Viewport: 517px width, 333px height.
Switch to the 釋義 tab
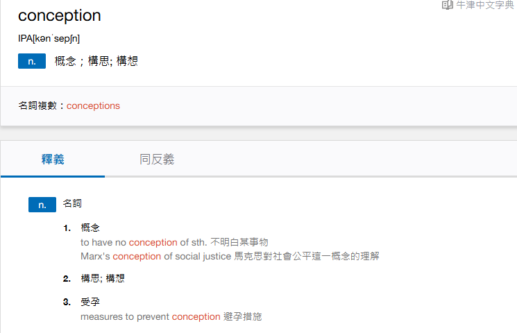click(53, 160)
